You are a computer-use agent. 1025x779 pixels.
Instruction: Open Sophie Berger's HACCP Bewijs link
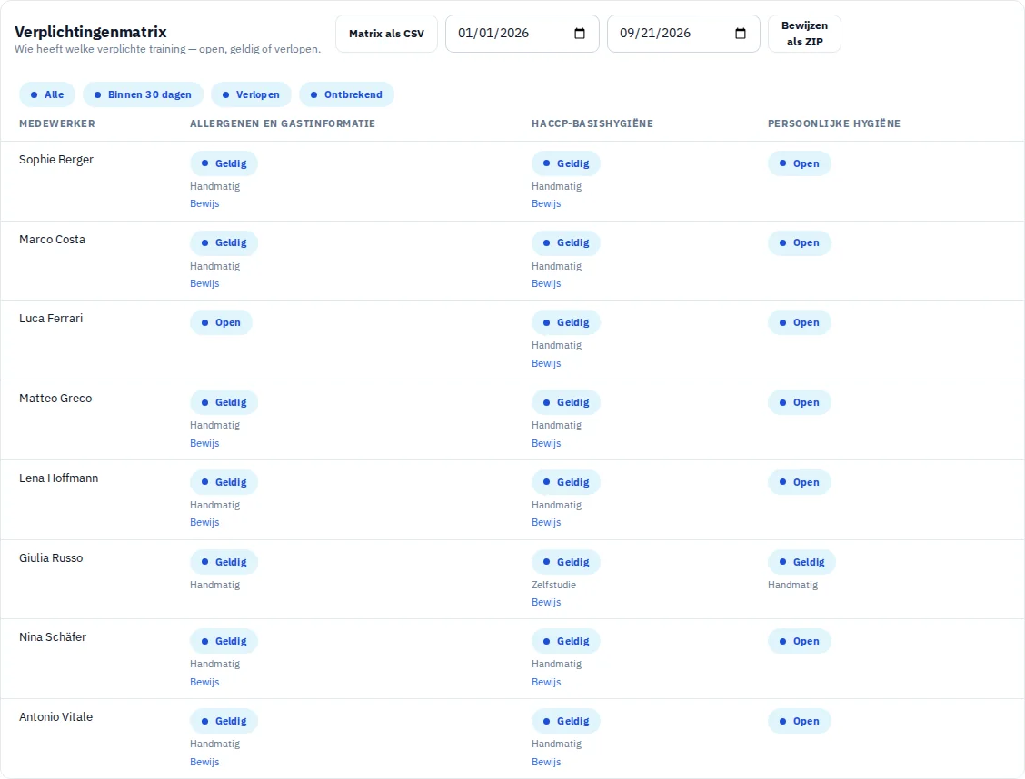point(546,203)
